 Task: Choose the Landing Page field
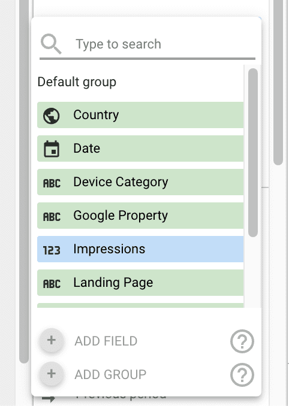point(140,283)
